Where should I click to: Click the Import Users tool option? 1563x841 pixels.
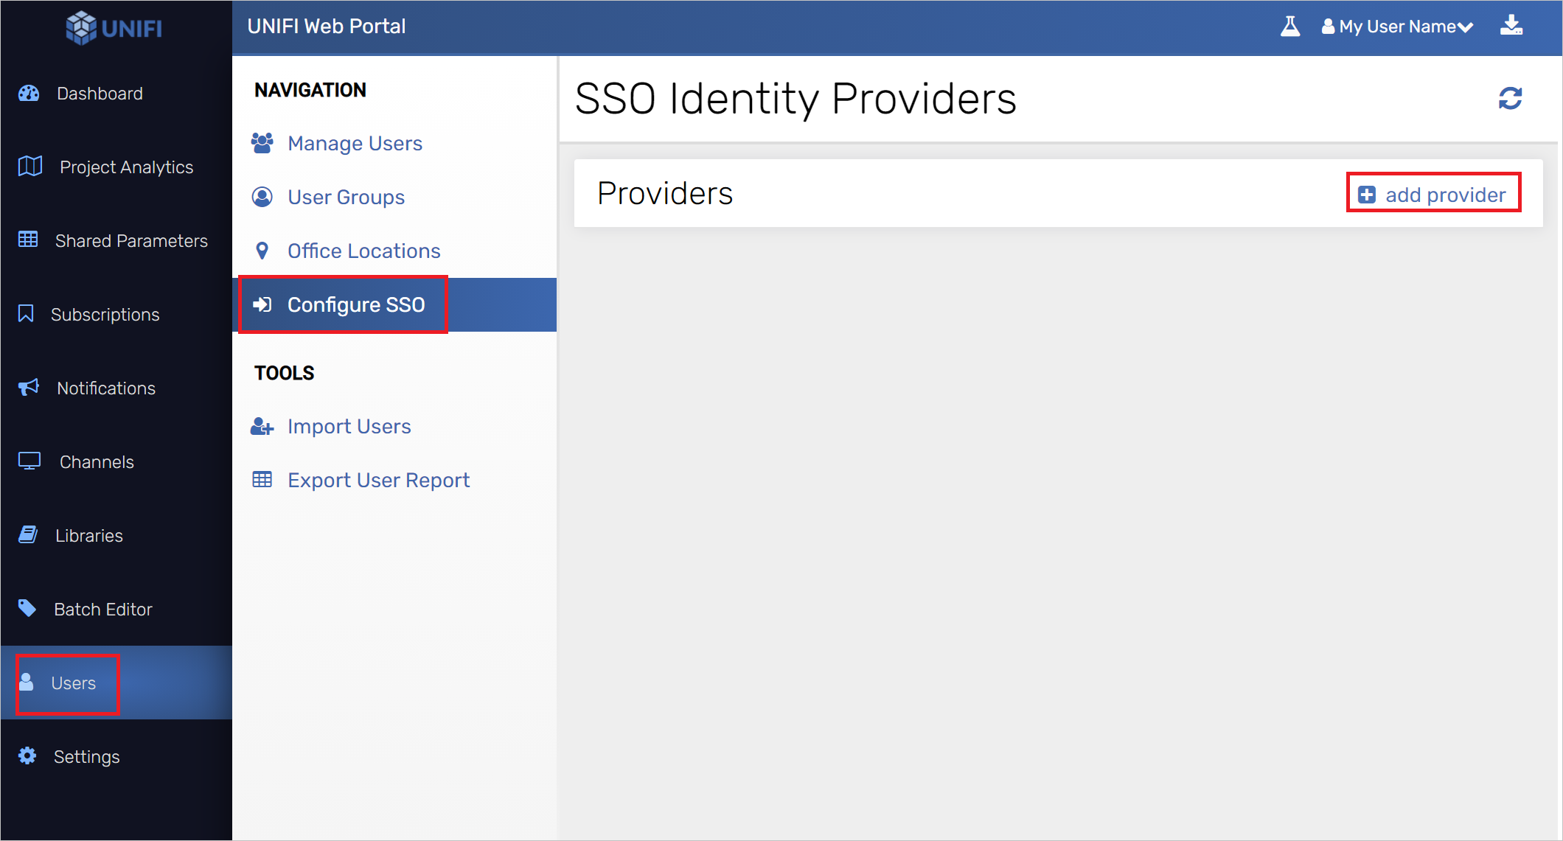(x=350, y=426)
